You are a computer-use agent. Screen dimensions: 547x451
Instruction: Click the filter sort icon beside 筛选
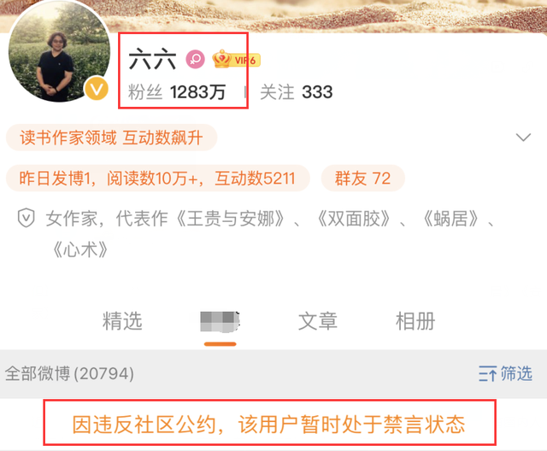(x=487, y=373)
